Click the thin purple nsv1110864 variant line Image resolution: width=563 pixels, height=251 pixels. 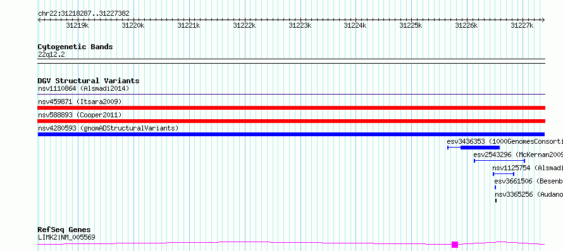coord(291,95)
